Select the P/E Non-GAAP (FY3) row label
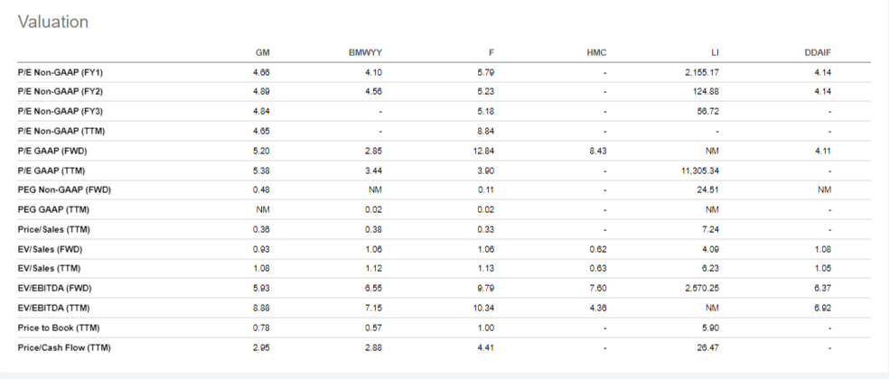Viewport: 889px width, 379px height. click(x=61, y=111)
